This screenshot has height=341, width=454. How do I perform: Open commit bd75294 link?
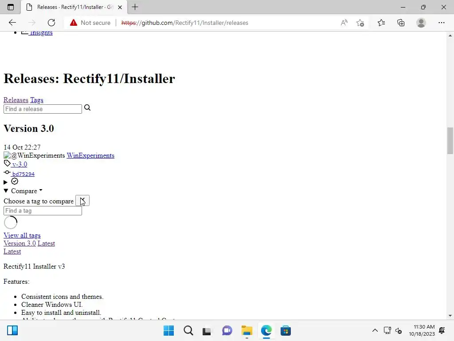point(23,174)
